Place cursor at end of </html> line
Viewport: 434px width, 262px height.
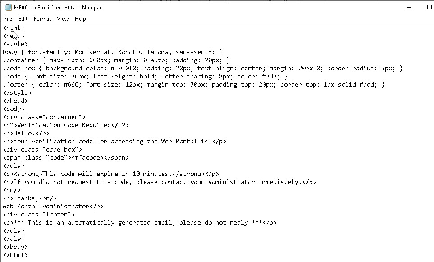[x=28, y=255]
